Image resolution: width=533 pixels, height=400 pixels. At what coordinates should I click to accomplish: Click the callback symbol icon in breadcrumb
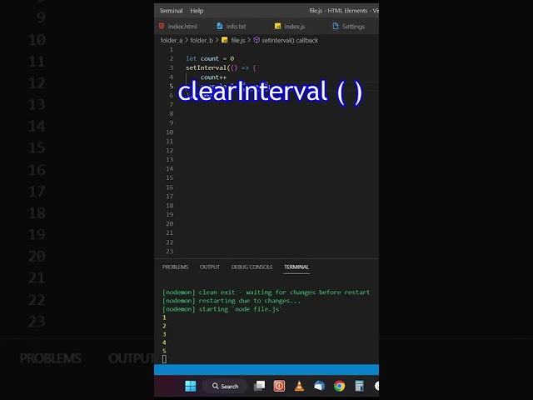pyautogui.click(x=257, y=40)
